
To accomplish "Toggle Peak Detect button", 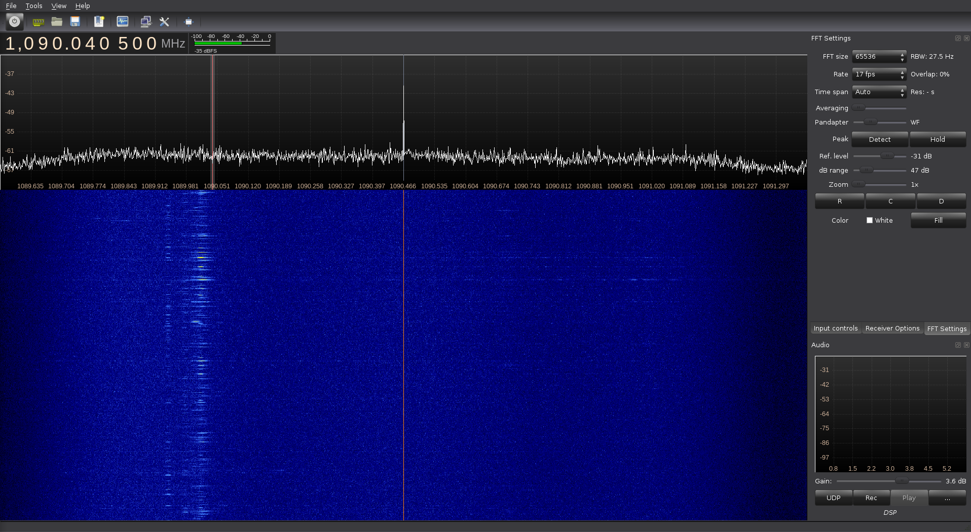I will click(x=880, y=139).
